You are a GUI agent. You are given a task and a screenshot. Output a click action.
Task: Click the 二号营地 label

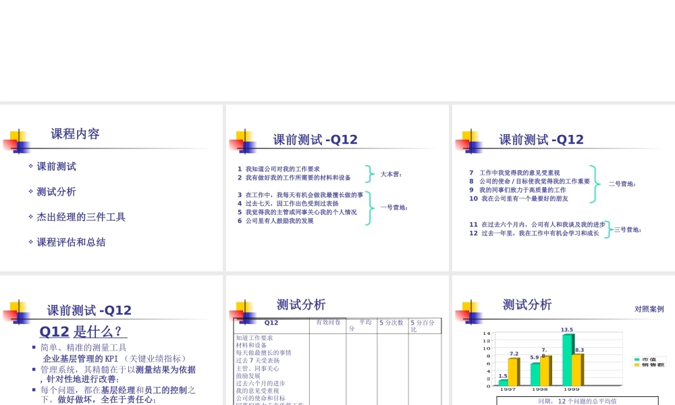tap(622, 184)
